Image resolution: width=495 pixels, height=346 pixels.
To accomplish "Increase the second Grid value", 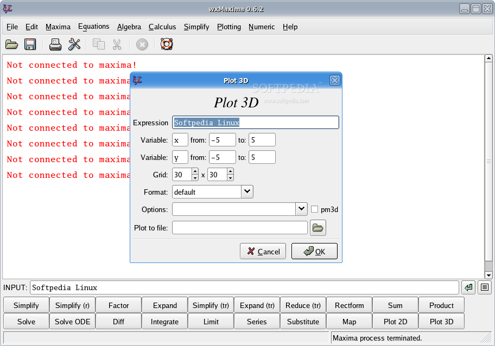I will tap(231, 171).
